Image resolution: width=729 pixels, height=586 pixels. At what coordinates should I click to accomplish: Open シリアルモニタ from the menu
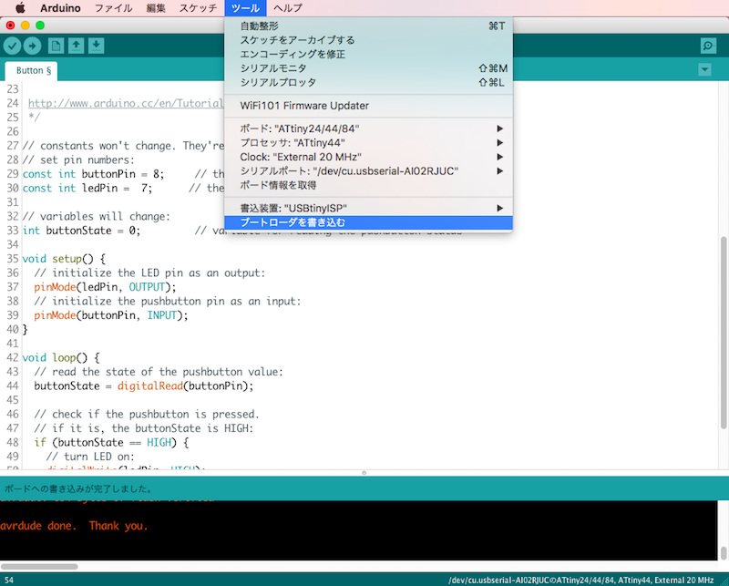pos(369,68)
